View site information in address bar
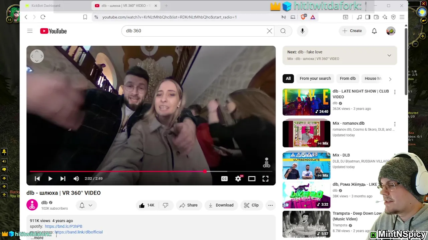The width and height of the screenshot is (428, 240). tap(96, 17)
